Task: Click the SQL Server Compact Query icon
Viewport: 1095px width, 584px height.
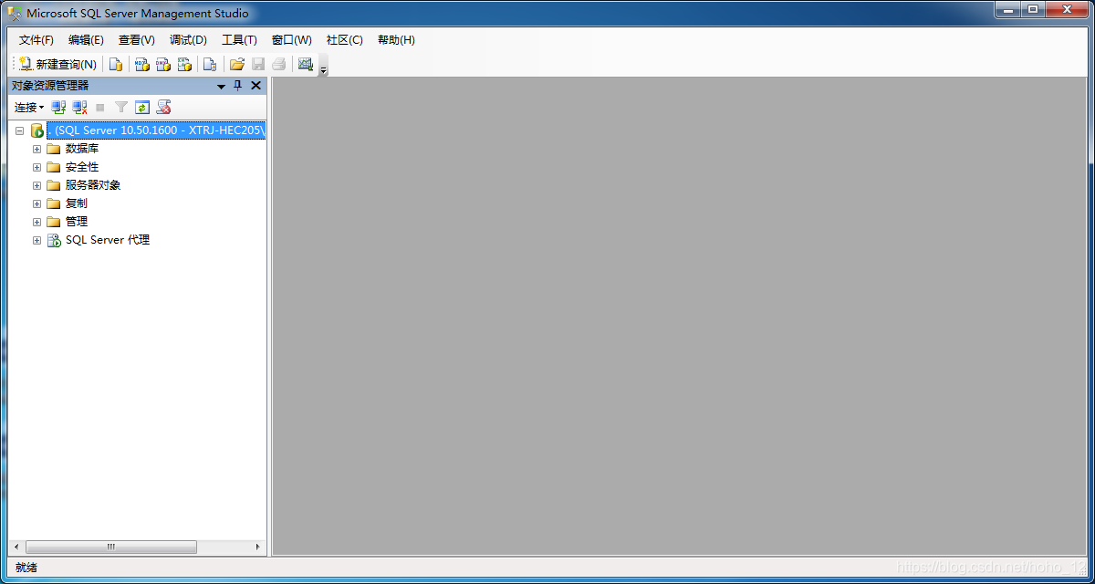Action: [210, 64]
